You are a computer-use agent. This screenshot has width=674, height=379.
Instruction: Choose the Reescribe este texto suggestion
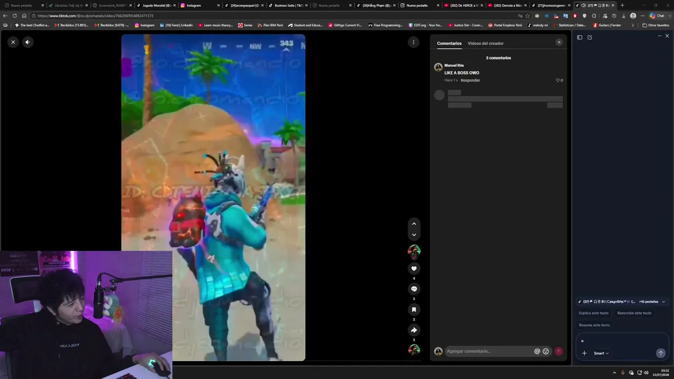(x=634, y=313)
